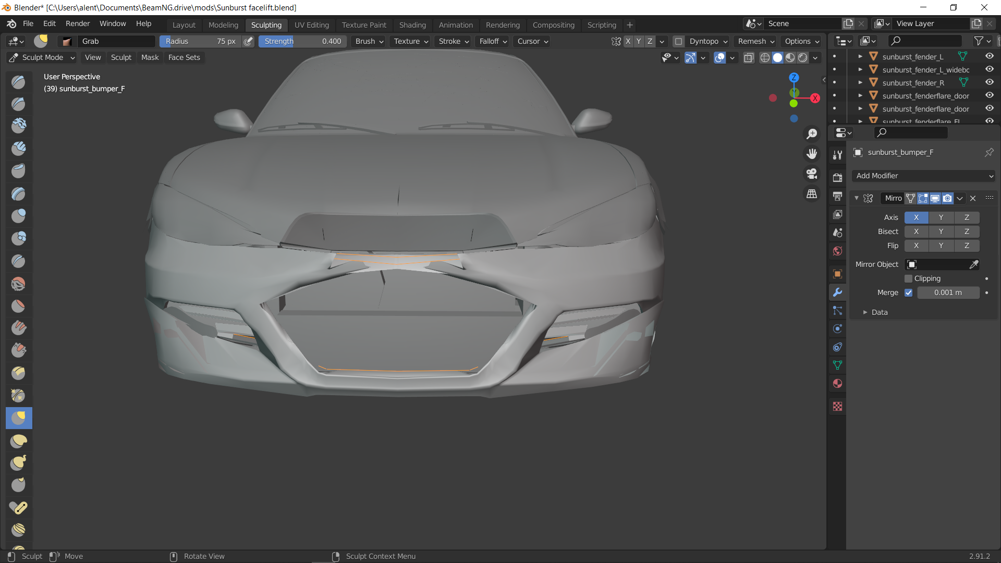Select the Pose brush tool

click(19, 507)
